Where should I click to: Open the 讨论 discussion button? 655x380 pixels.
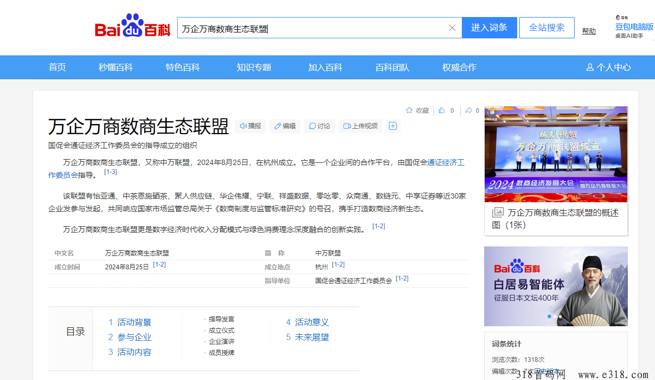(319, 126)
